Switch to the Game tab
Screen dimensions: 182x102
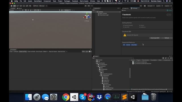(x=19, y=8)
